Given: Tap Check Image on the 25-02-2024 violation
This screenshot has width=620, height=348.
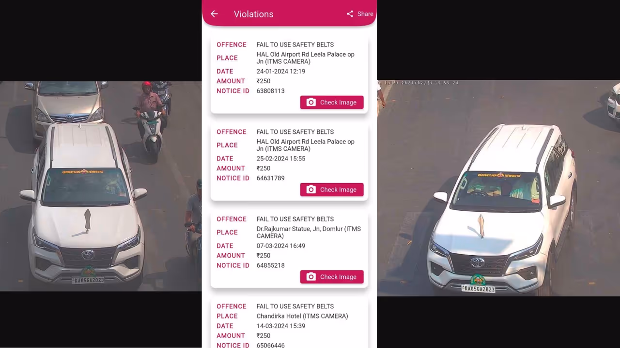Looking at the screenshot, I should pos(332,189).
